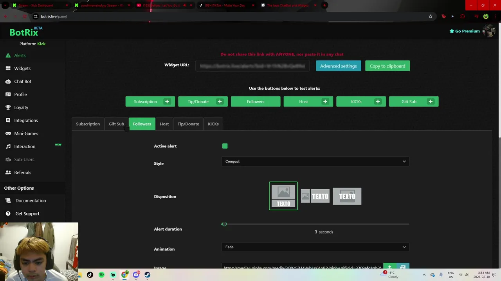Switch to the Host alert tab

164,124
